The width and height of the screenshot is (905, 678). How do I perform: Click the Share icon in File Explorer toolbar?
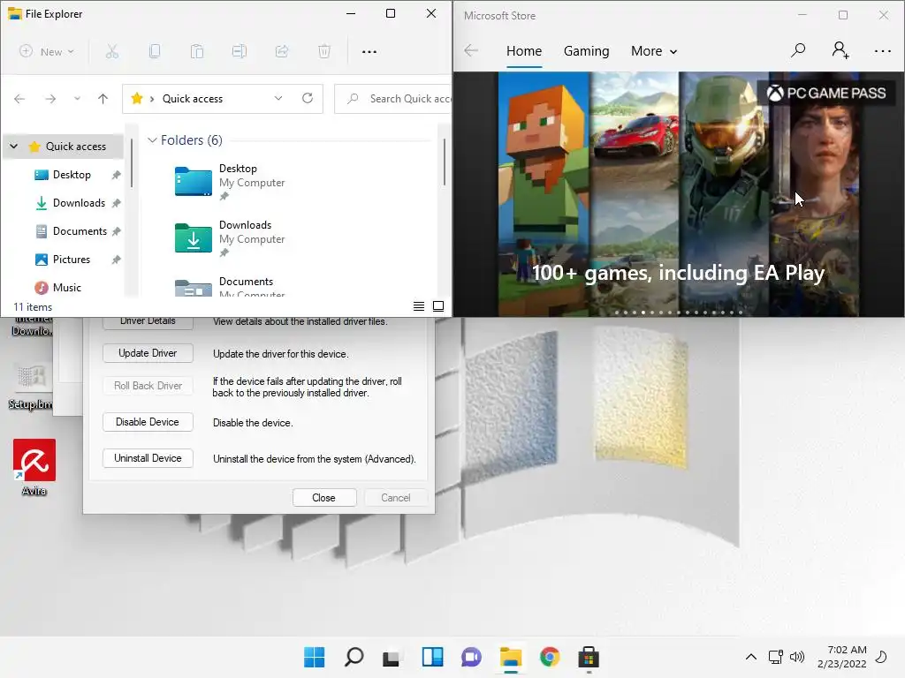(x=282, y=51)
